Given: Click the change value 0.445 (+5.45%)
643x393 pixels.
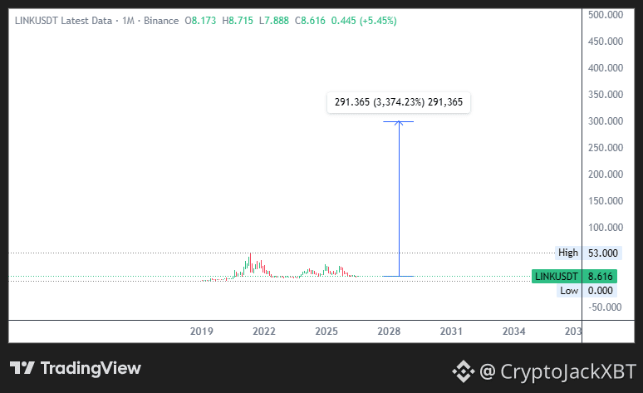Looking at the screenshot, I should coord(364,21).
